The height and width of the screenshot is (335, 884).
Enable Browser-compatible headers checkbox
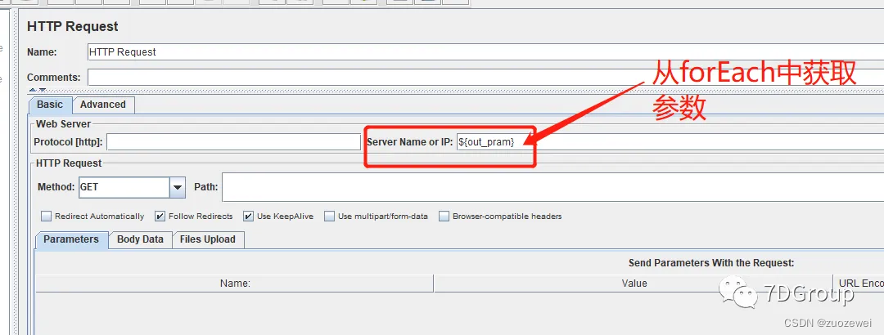[x=444, y=217]
